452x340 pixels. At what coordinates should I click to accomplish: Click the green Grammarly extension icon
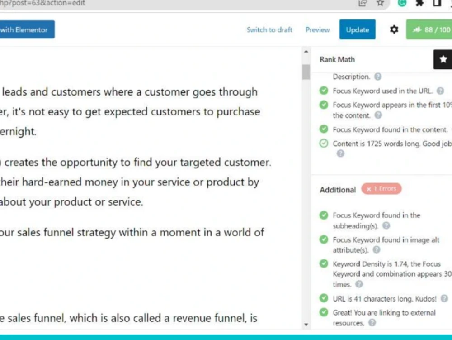pos(402,3)
